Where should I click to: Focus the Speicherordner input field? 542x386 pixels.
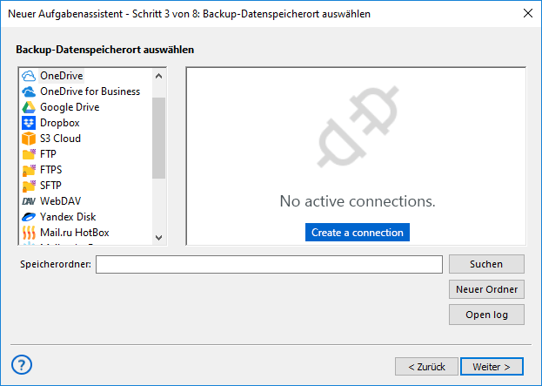click(x=270, y=265)
